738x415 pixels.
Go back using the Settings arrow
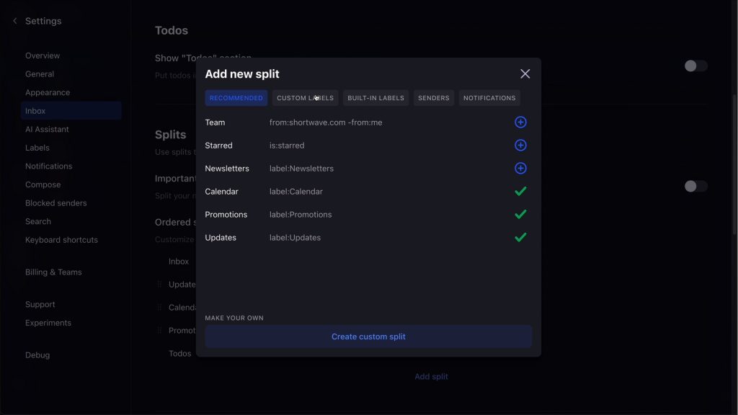(15, 21)
